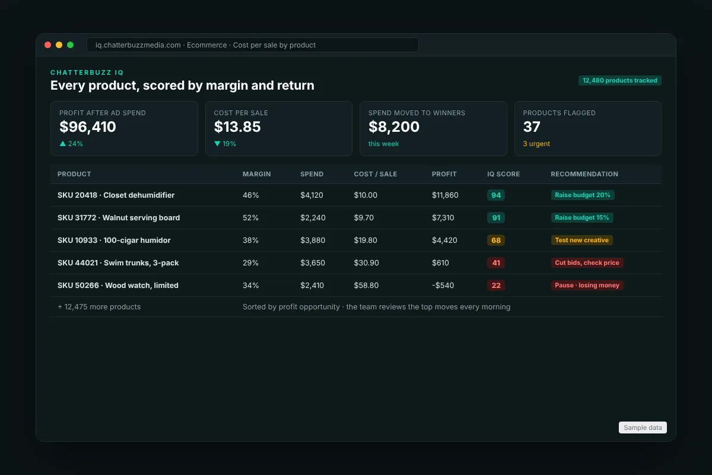Image resolution: width=712 pixels, height=475 pixels.
Task: Click the $7,310 profit value
Action: point(443,218)
